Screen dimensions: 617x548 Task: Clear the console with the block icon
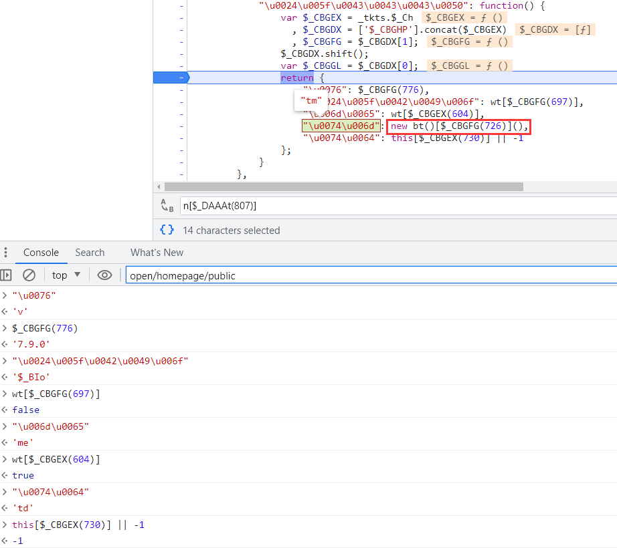[x=29, y=275]
